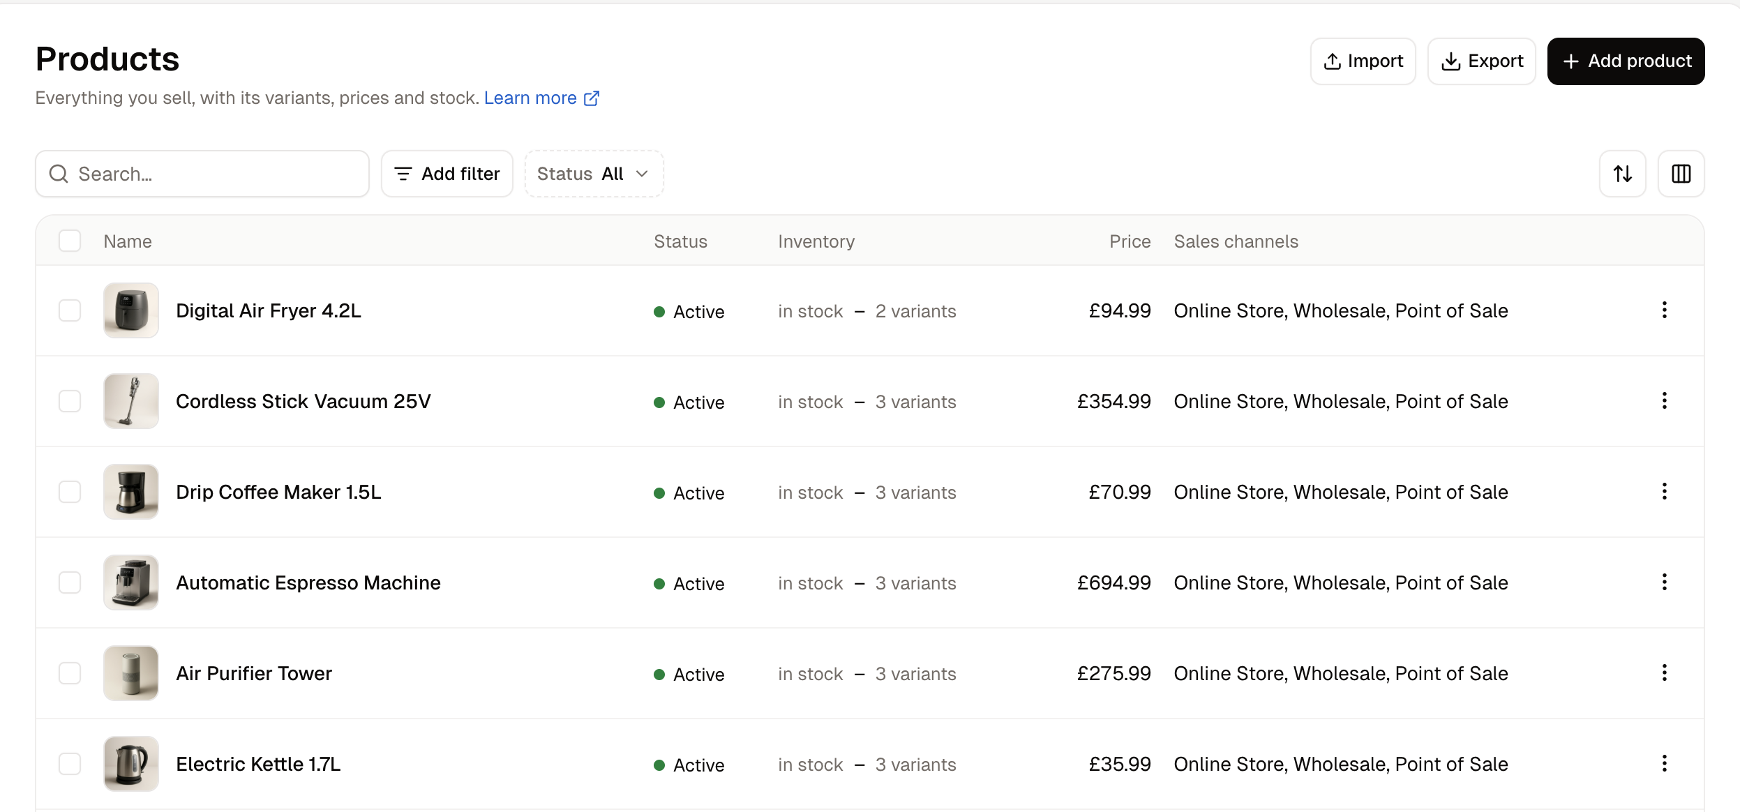Image resolution: width=1740 pixels, height=812 pixels.
Task: Open the column visibility settings icon
Action: click(1681, 174)
